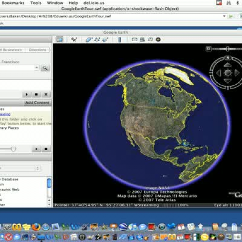
Task: Open the combo box above Database list
Action: (20, 168)
